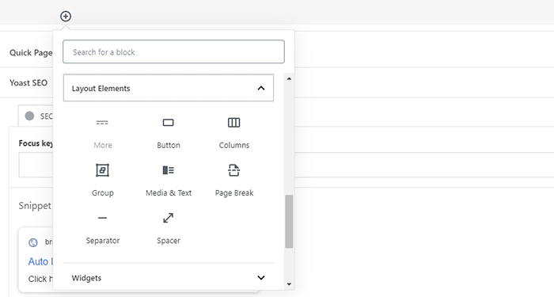This screenshot has height=297, width=554.
Task: Collapse the Layout Elements section
Action: click(x=168, y=88)
